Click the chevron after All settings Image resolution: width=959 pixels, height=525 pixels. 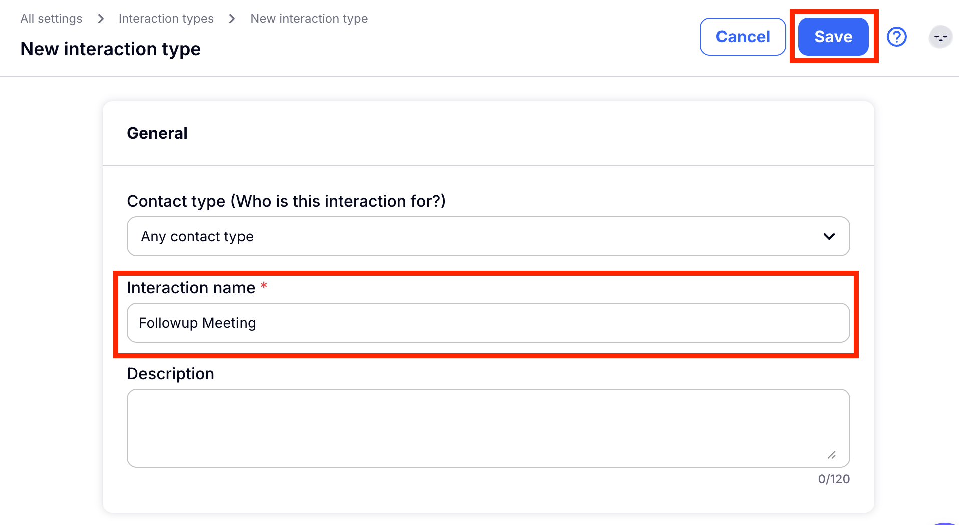pos(101,19)
